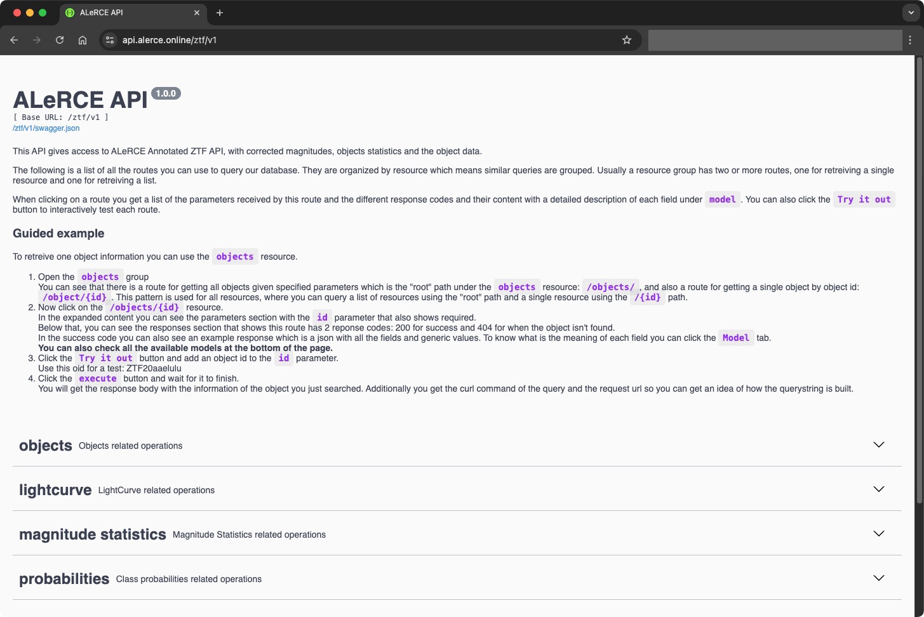Expand the probabilities section chevron
Image resolution: width=924 pixels, height=617 pixels.
pos(879,578)
